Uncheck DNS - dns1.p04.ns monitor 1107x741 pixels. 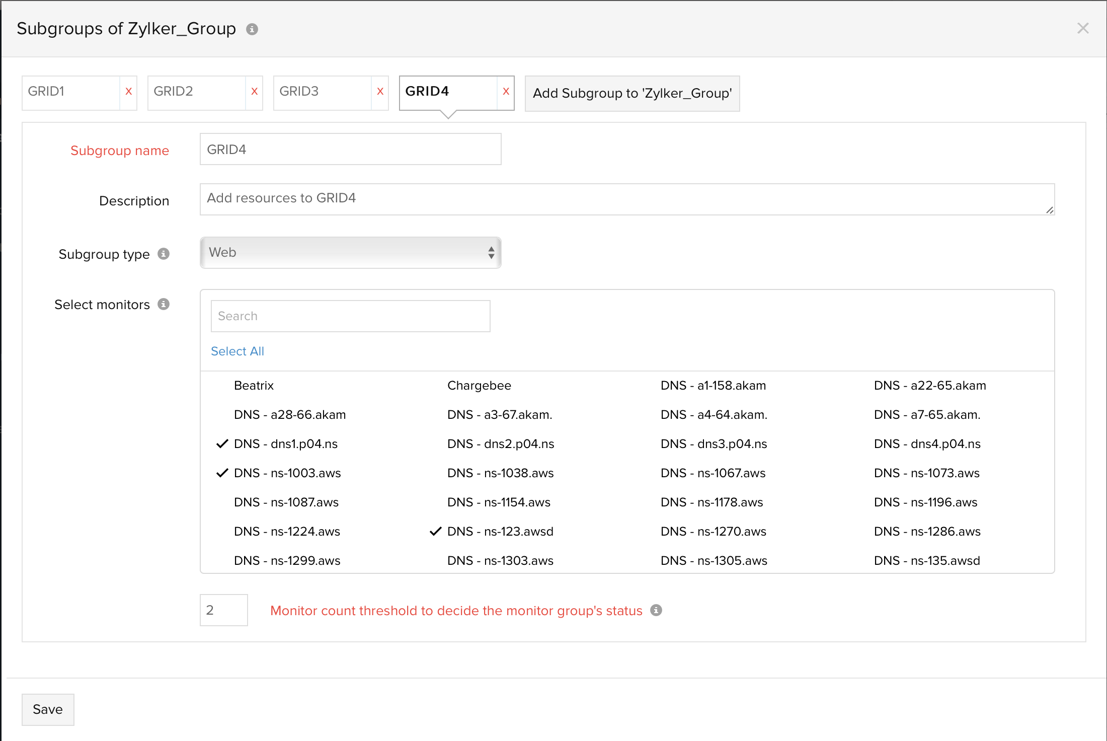point(285,444)
